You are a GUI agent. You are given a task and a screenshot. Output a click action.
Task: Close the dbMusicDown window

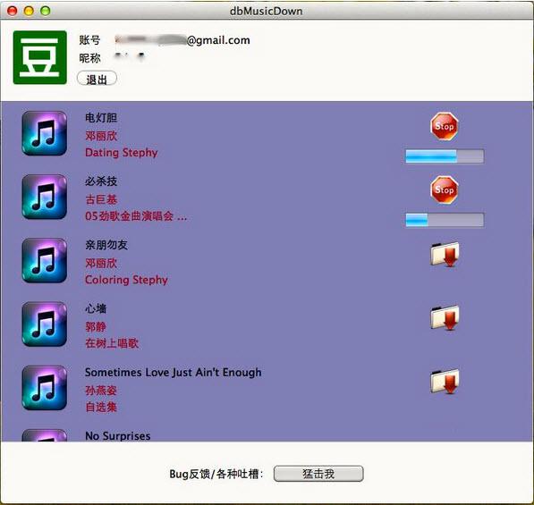coord(13,11)
